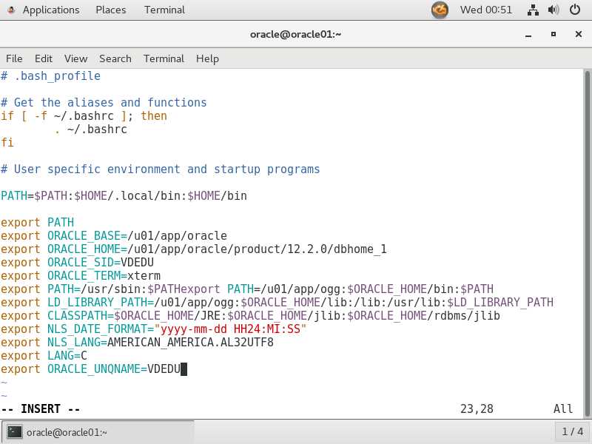Click '# User specific environment and startup programs'
This screenshot has width=592, height=444.
point(160,169)
